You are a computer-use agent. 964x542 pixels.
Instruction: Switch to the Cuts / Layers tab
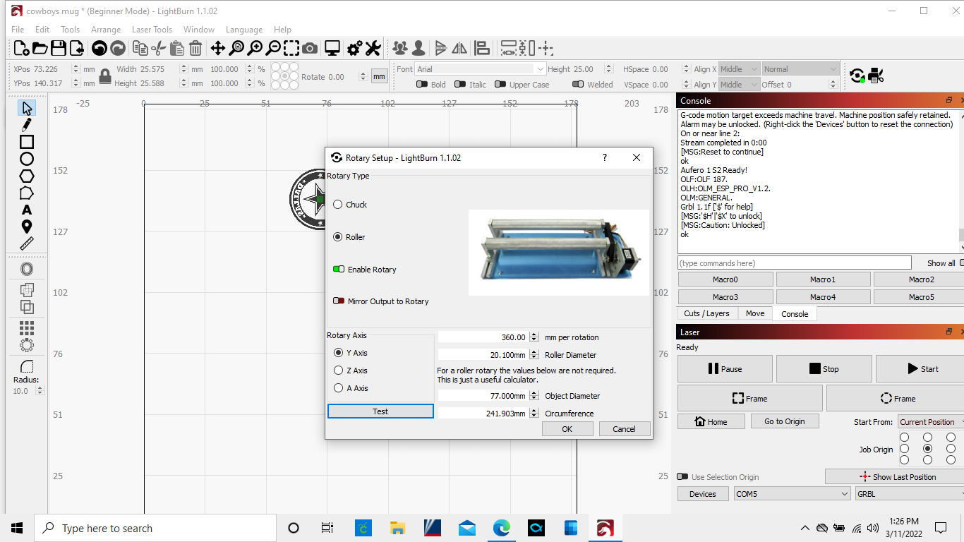point(707,313)
